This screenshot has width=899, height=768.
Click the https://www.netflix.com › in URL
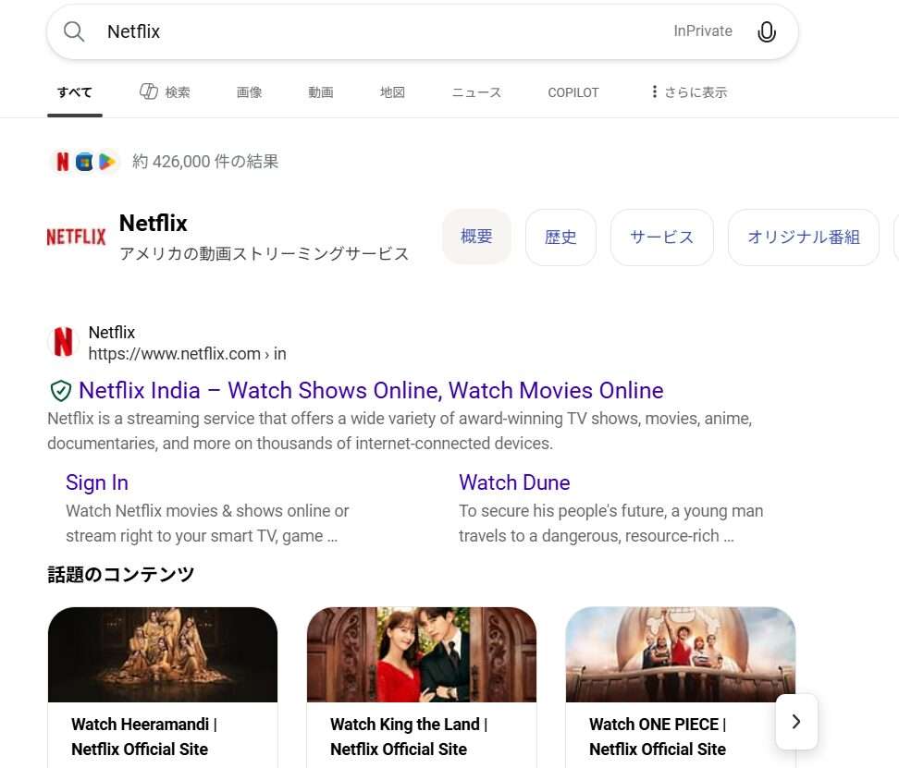point(187,354)
